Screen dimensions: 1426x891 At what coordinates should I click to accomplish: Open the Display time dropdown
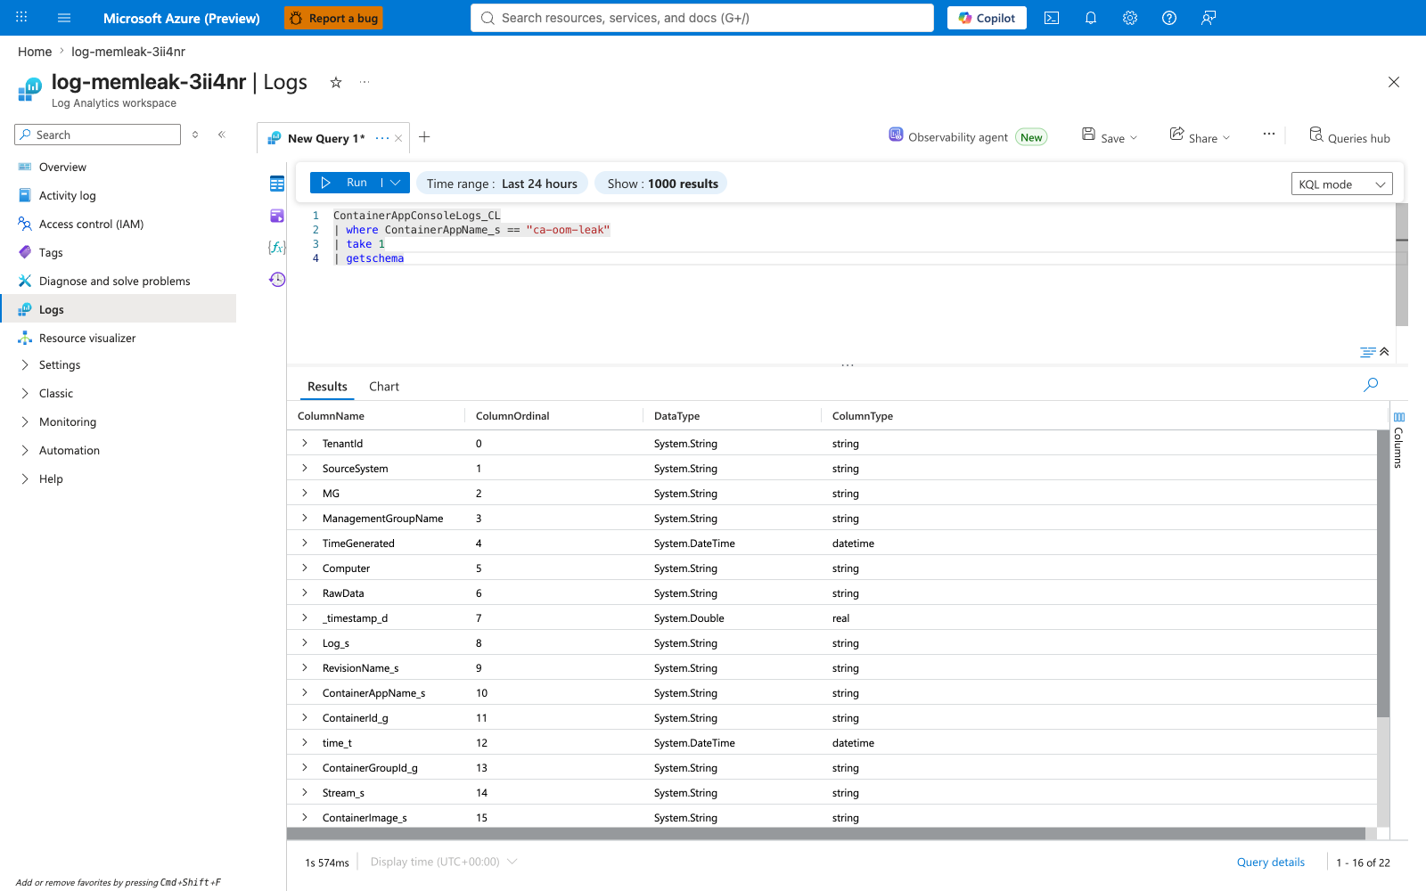[444, 862]
